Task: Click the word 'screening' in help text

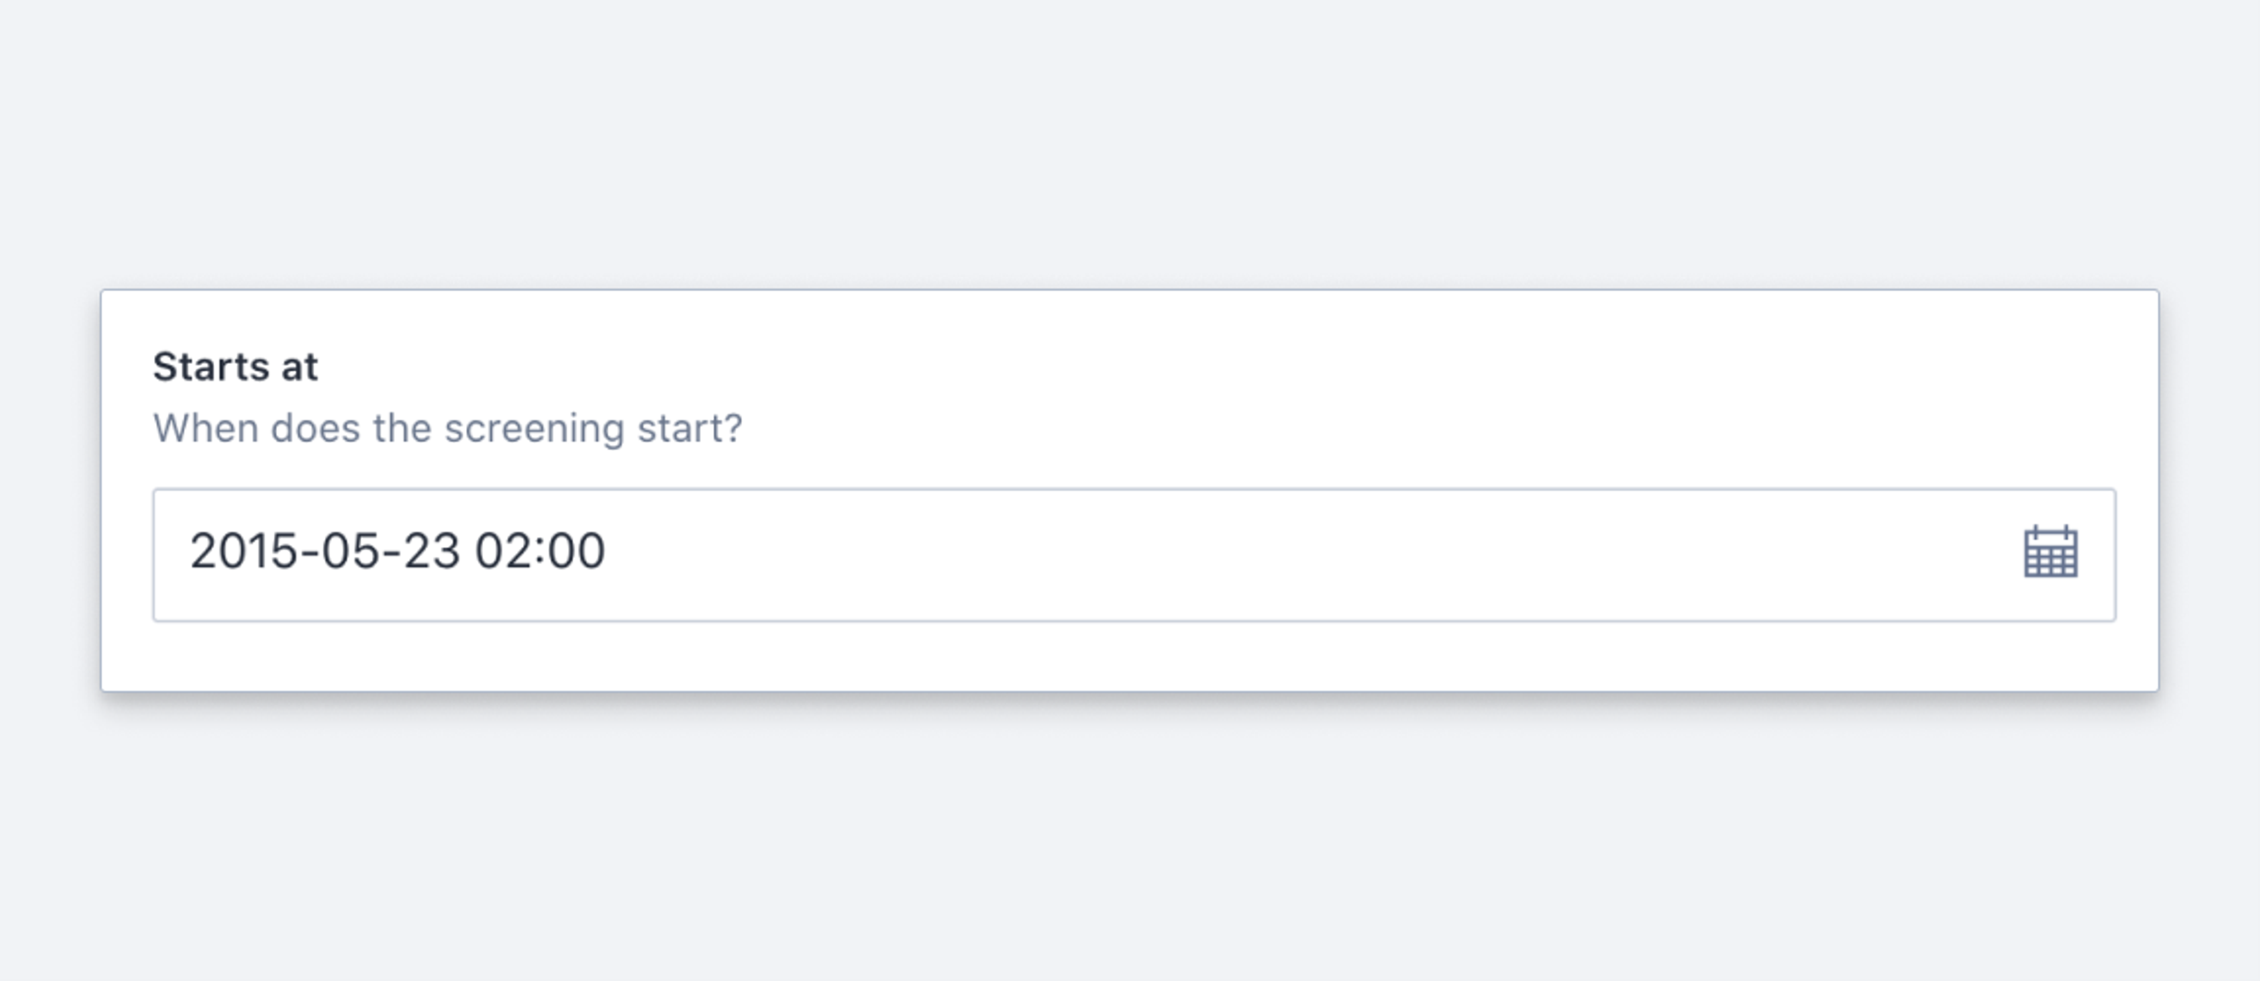Action: pos(534,428)
